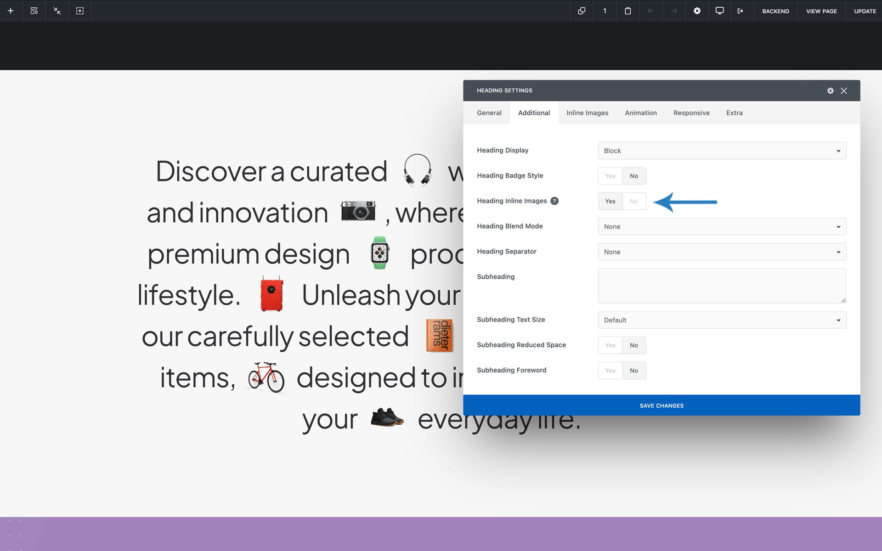Screen dimensions: 882x551
Task: Switch to the Inline Images tab
Action: pyautogui.click(x=587, y=113)
